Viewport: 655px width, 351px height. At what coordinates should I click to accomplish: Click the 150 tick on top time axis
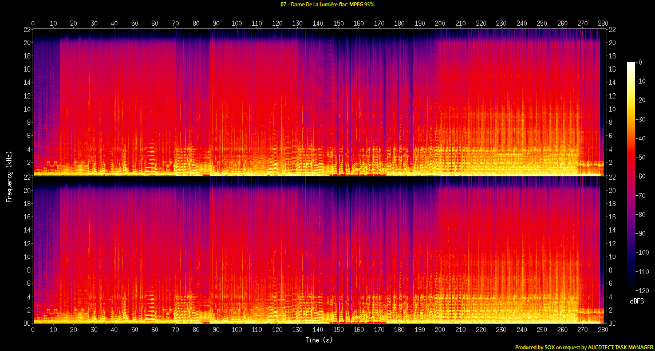click(338, 23)
